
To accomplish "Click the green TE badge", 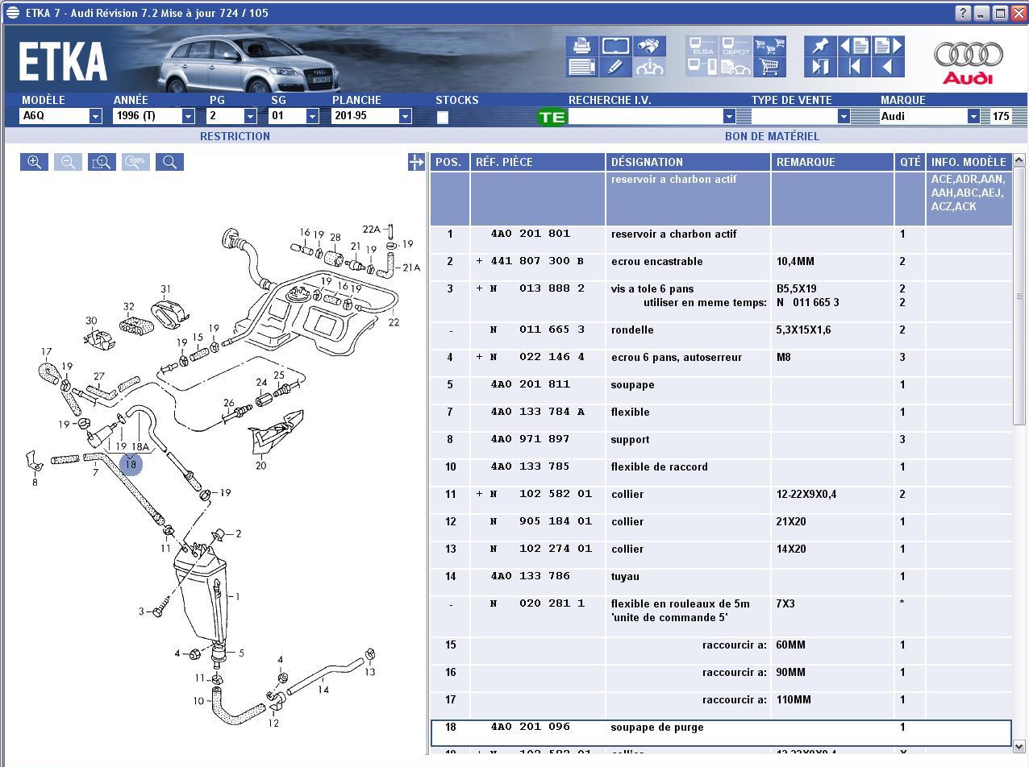I will 552,117.
